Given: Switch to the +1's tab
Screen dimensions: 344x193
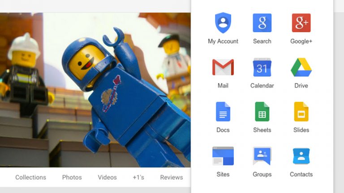Looking at the screenshot, I should coord(138,177).
